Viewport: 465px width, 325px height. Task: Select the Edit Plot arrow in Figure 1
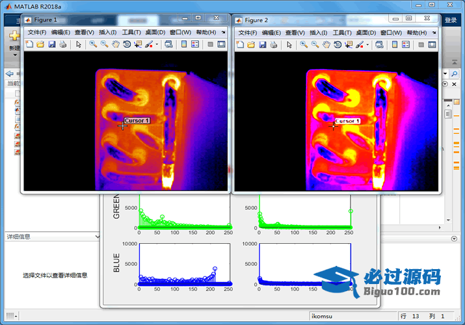pos(78,44)
